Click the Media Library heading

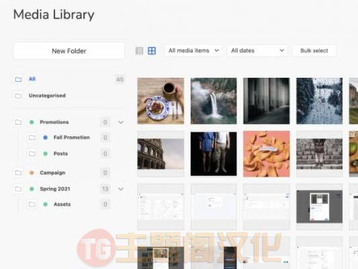pyautogui.click(x=54, y=15)
